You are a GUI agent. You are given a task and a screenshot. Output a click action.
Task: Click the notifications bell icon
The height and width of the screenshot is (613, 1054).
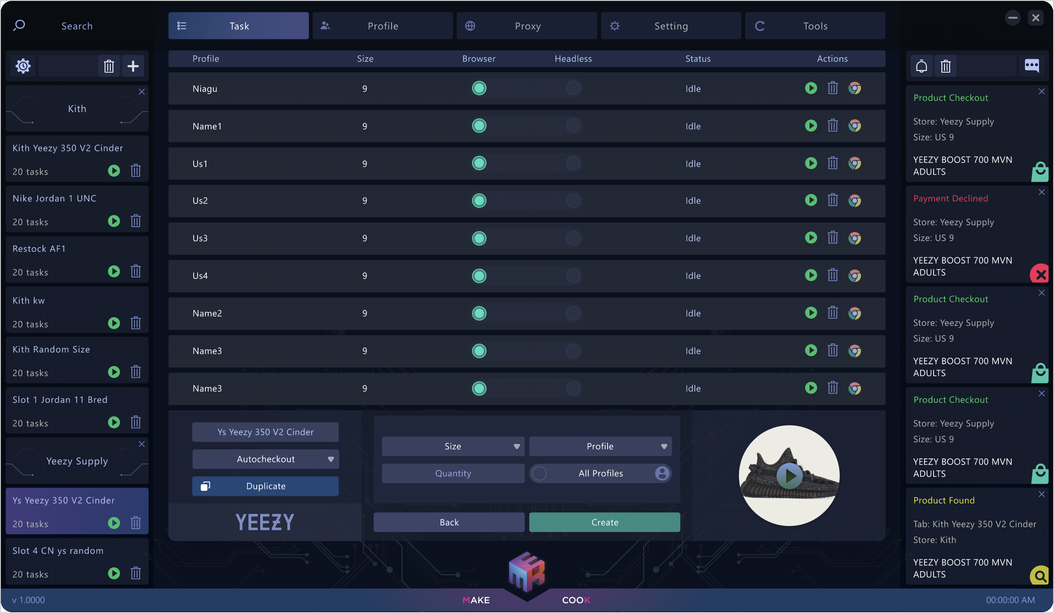[x=921, y=66]
